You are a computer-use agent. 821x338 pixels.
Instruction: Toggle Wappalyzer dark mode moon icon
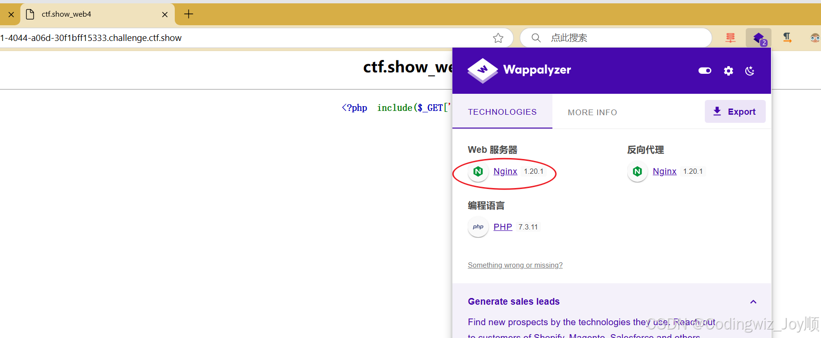click(750, 71)
